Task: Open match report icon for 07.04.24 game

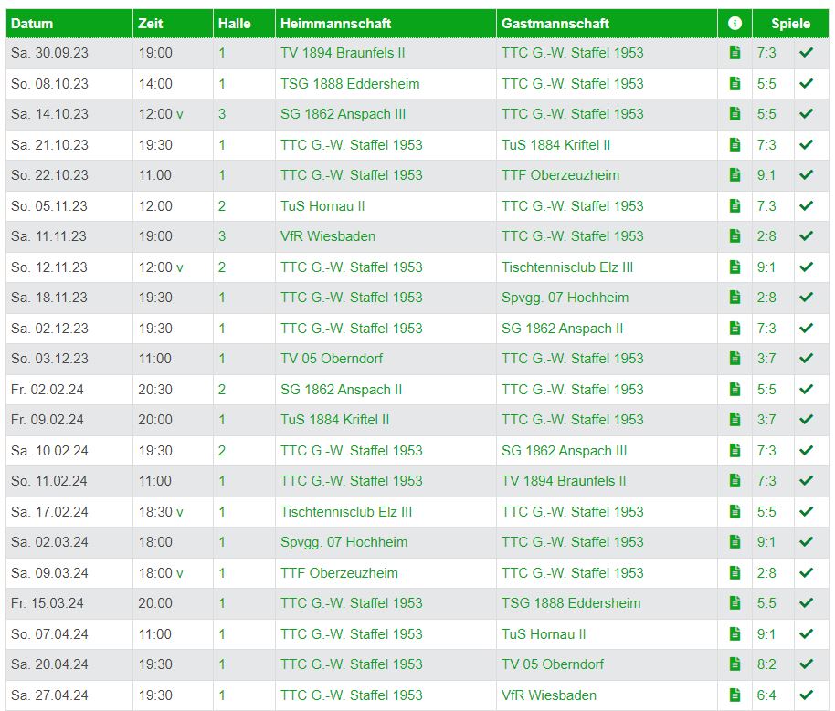Action: 735,634
